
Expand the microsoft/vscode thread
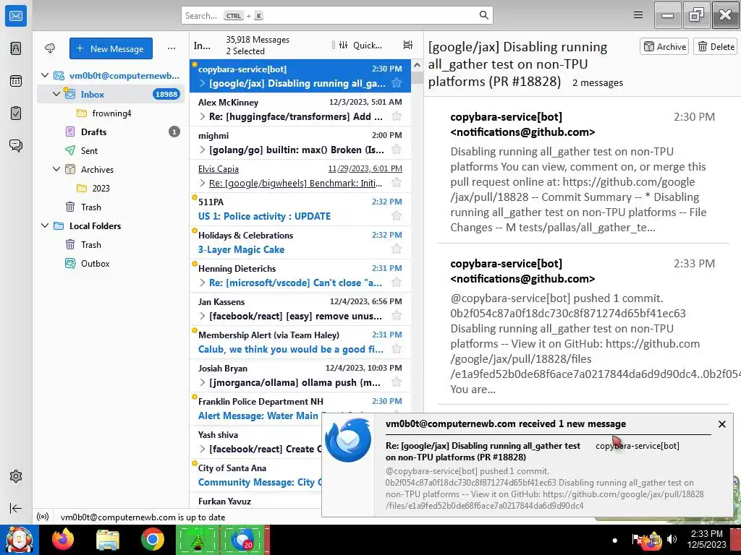click(203, 283)
